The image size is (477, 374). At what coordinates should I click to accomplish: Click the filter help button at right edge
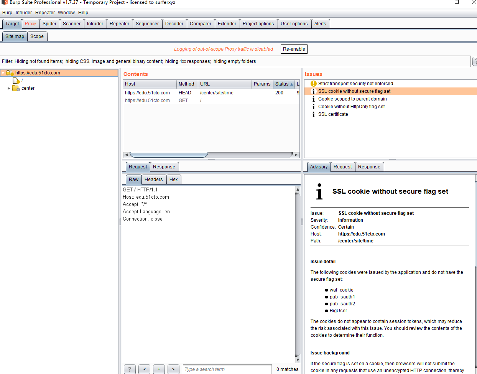coord(475,61)
